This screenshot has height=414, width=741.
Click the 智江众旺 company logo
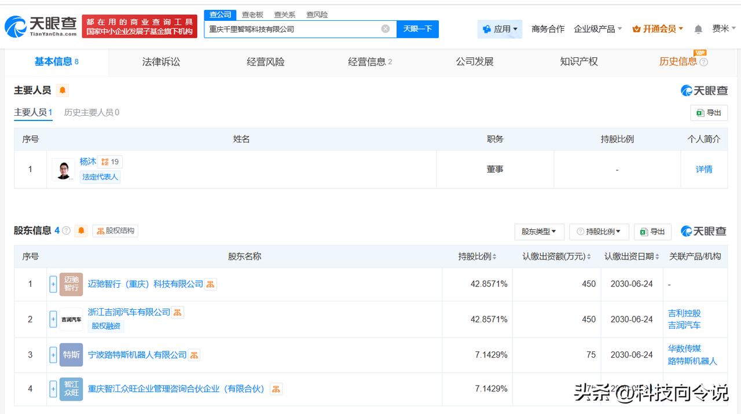[x=71, y=389]
